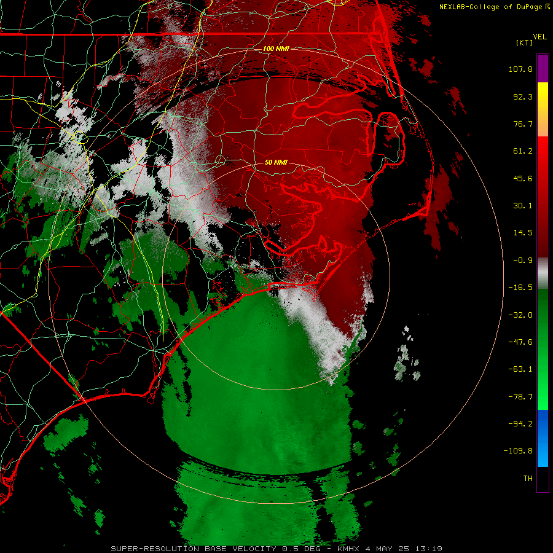Click the purple segment of the color bar
This screenshot has height=553, width=553.
point(543,68)
